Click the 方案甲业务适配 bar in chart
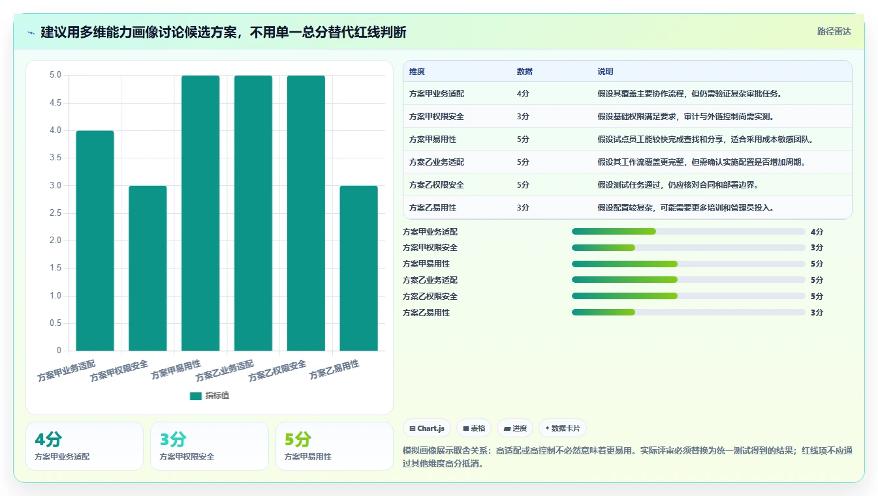The image size is (878, 496). (x=95, y=241)
